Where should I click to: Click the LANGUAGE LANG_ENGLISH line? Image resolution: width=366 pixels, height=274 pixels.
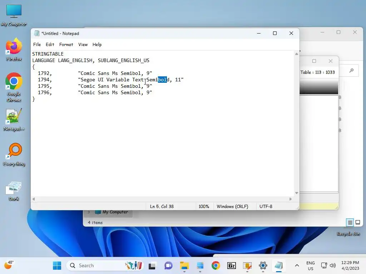[x=91, y=60]
